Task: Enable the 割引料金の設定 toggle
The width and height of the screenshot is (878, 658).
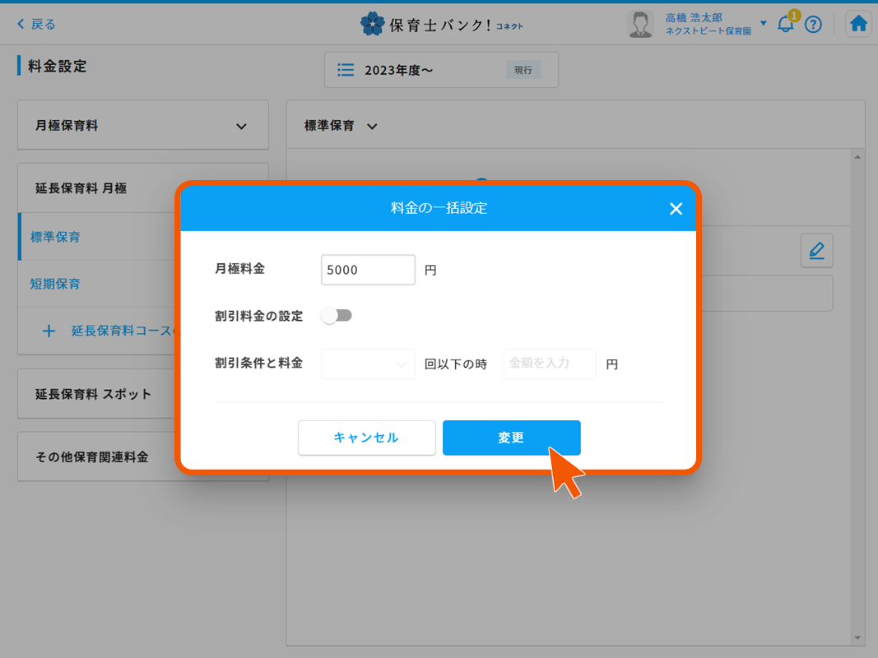Action: [x=336, y=315]
